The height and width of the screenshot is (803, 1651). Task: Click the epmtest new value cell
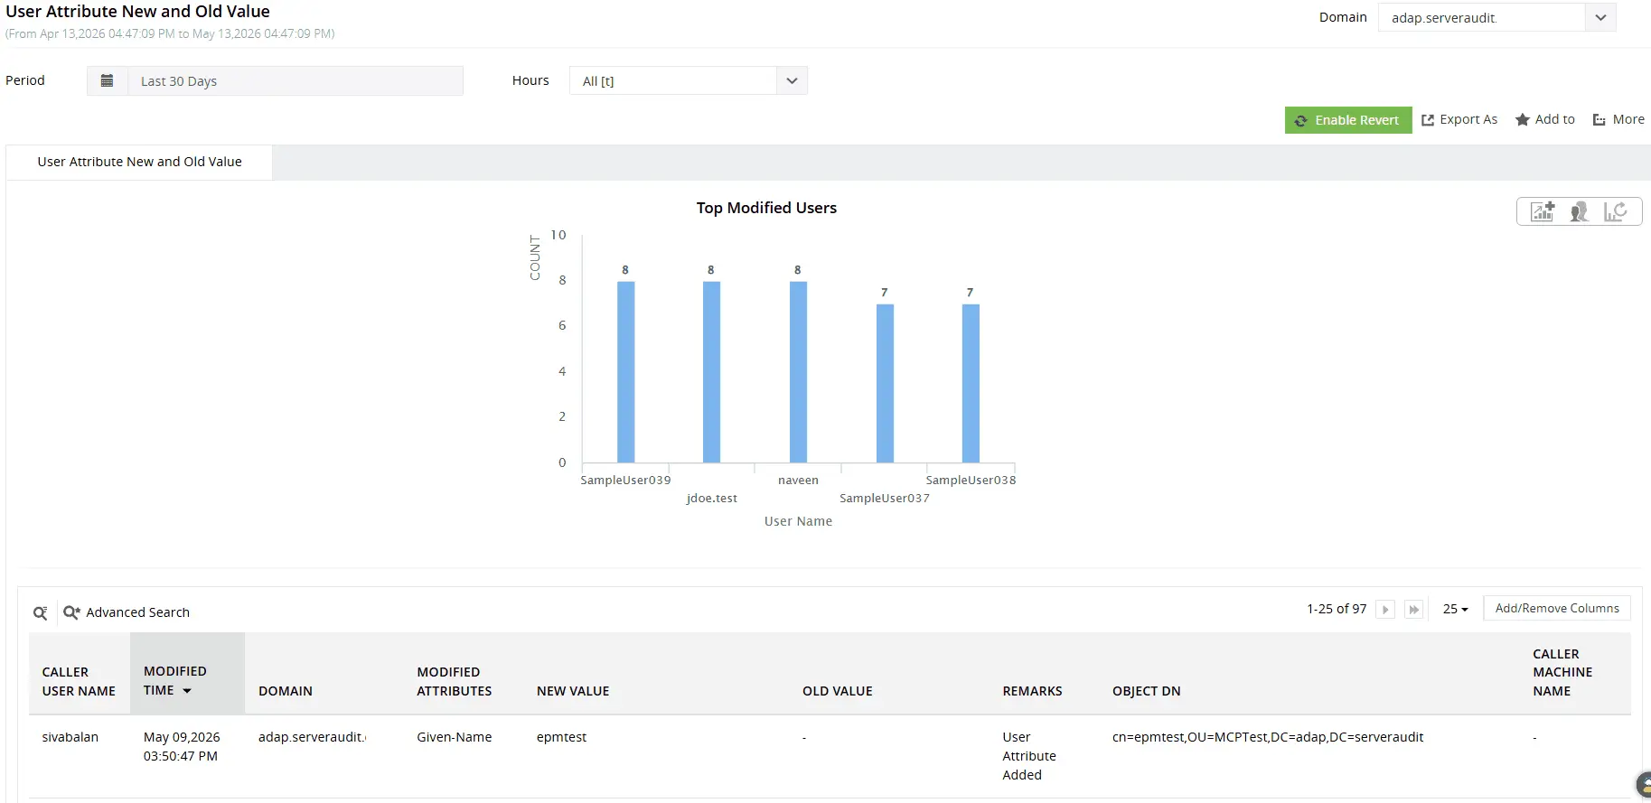pyautogui.click(x=561, y=737)
